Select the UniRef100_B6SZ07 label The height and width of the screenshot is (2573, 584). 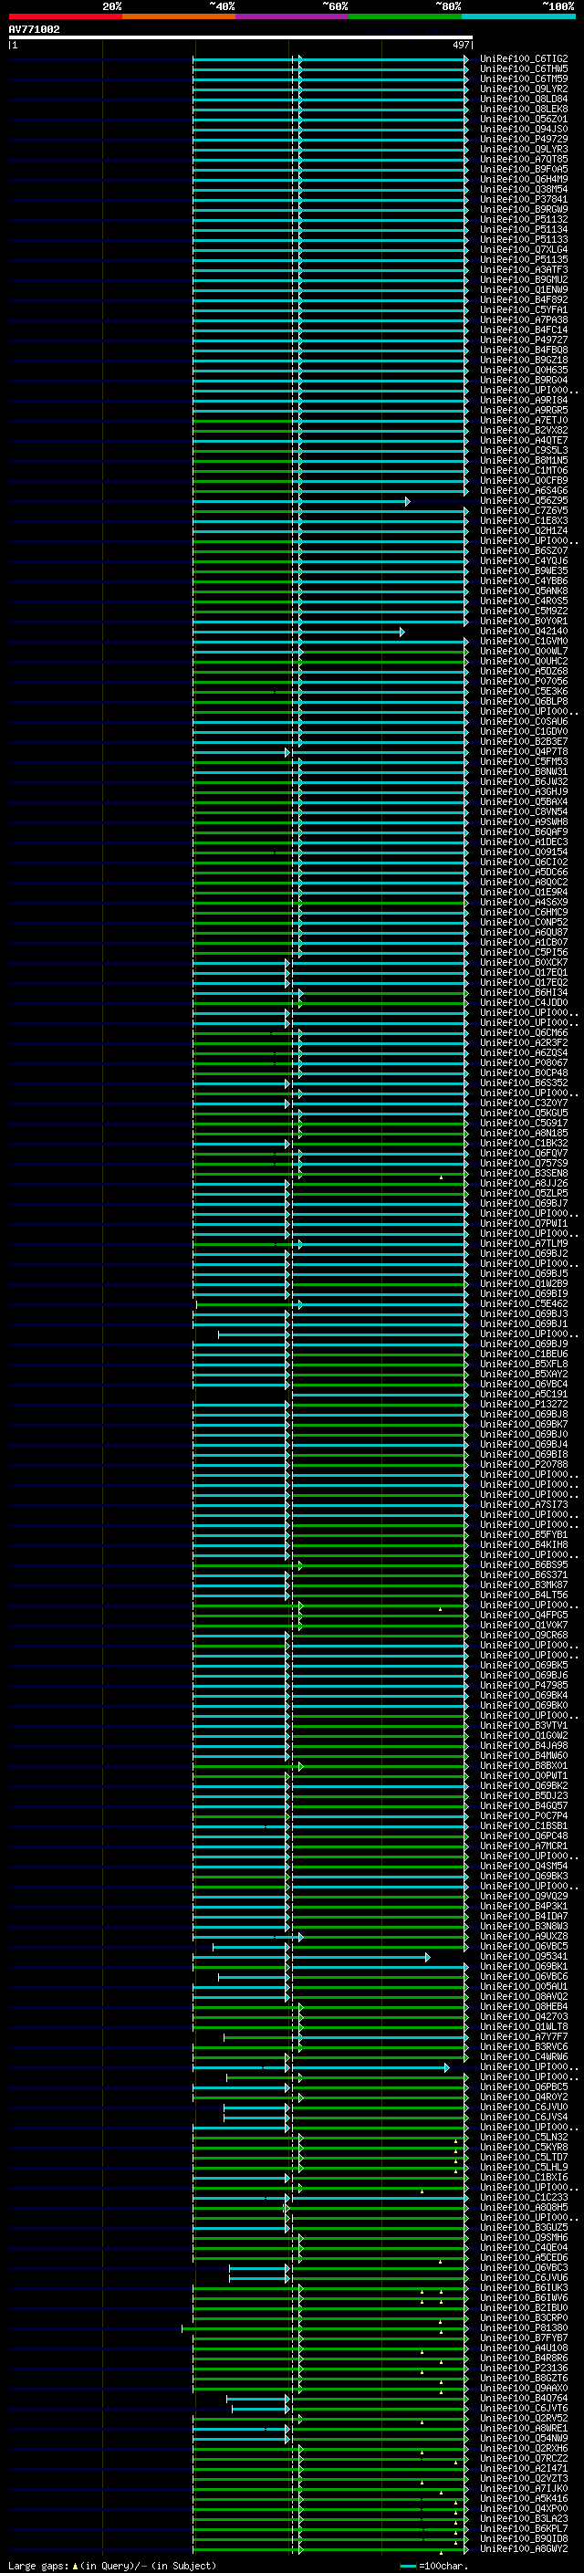pos(524,551)
